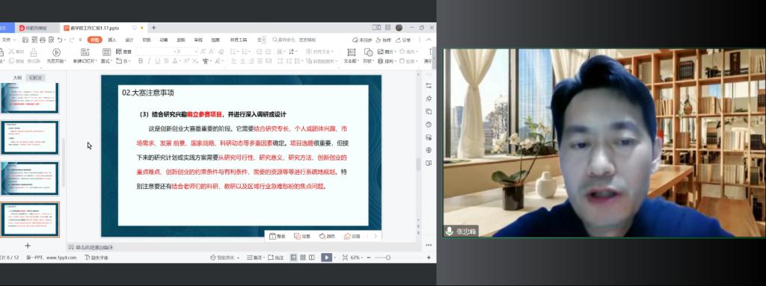The image size is (766, 286).
Task: Start slideshow with status bar play button
Action: [x=326, y=257]
